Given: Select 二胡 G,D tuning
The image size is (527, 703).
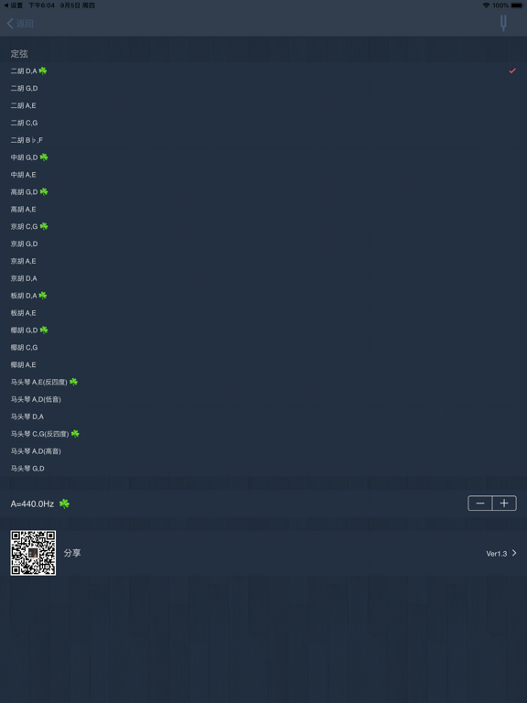Looking at the screenshot, I should coord(263,88).
